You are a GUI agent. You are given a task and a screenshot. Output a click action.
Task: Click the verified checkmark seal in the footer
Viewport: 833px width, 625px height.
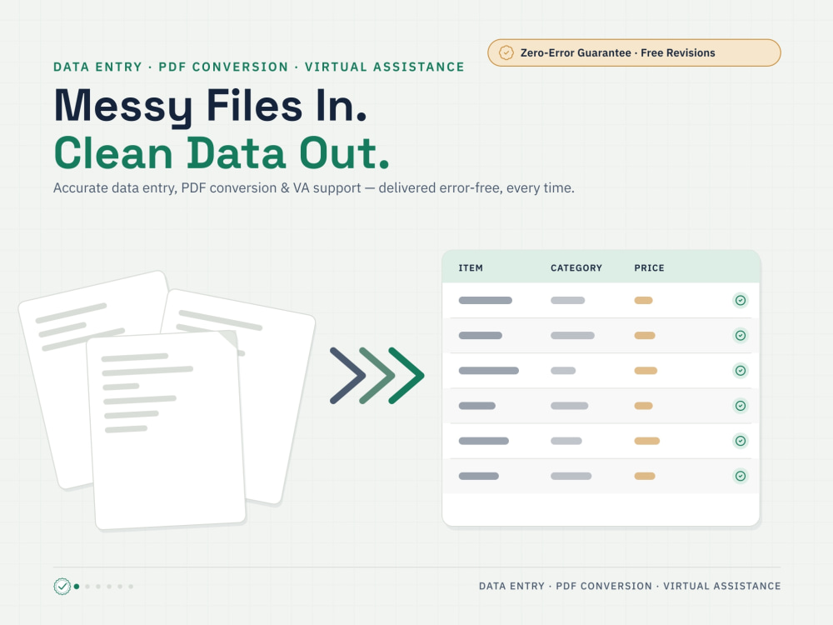(x=62, y=586)
